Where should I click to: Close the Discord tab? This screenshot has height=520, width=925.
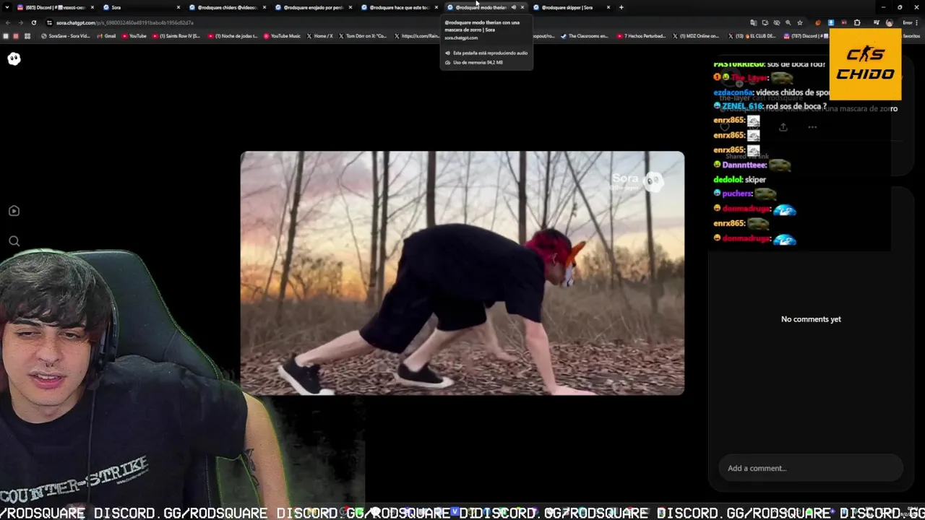click(x=92, y=7)
